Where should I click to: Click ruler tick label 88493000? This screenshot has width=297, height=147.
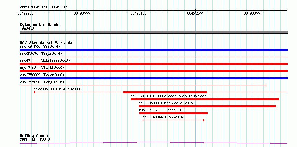pyautogui.click(x=82, y=14)
